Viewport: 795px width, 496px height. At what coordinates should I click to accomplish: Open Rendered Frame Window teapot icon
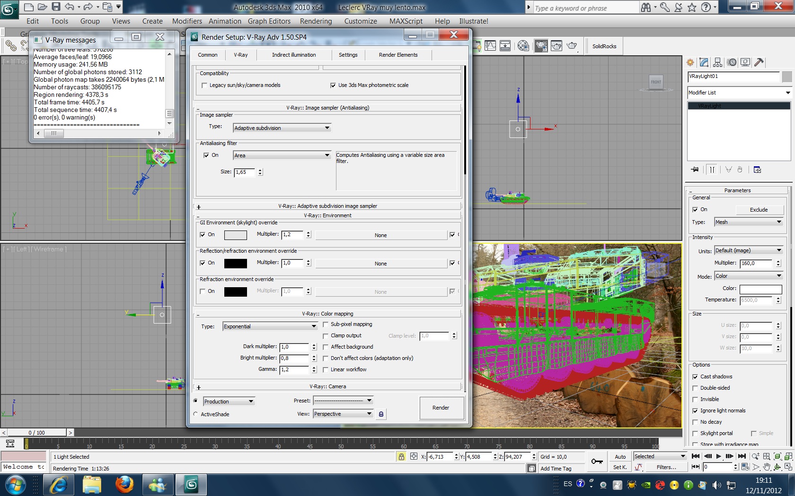coord(556,46)
